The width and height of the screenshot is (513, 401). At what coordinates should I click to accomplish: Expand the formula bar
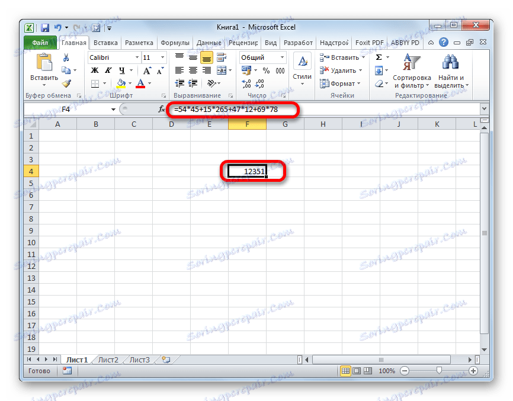point(484,108)
